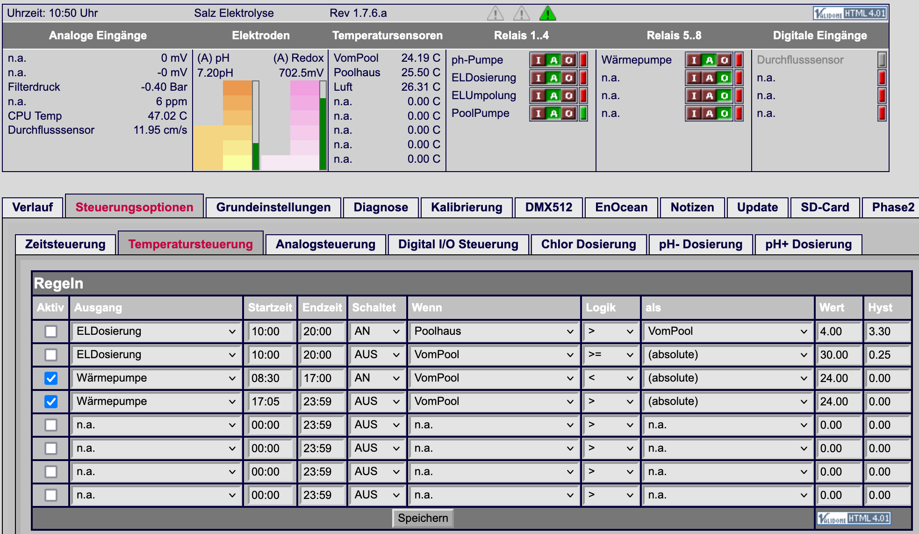Click the I button for ELUmpolung

(538, 95)
